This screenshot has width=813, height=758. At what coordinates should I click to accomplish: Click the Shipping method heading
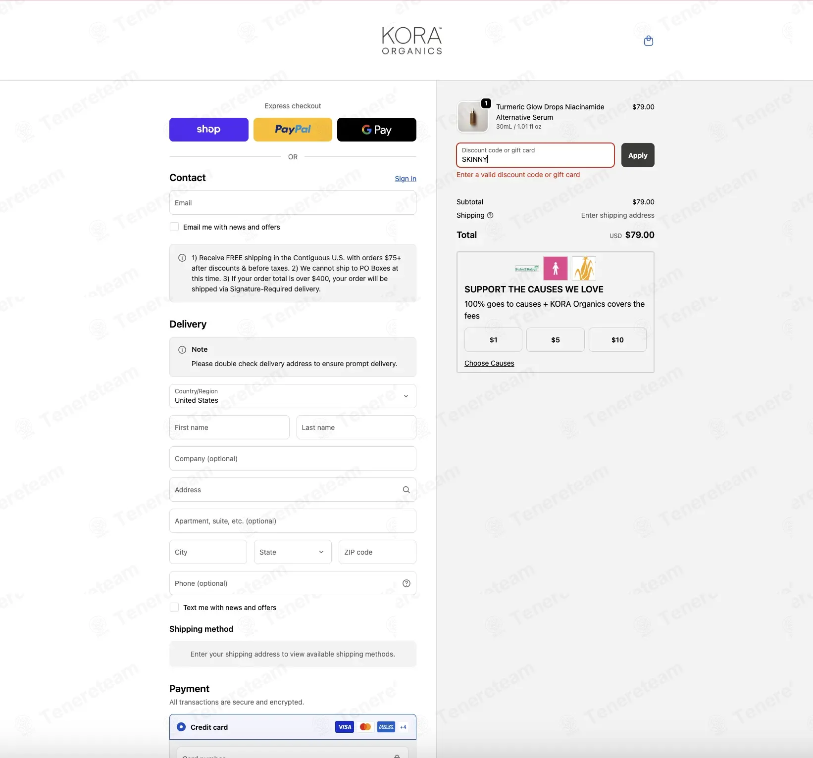coord(201,629)
